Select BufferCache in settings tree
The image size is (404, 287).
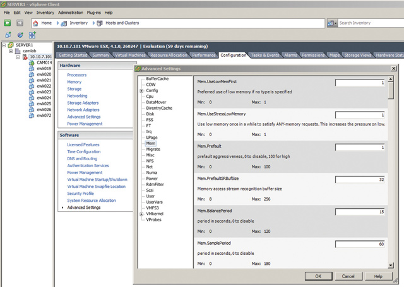coord(157,79)
